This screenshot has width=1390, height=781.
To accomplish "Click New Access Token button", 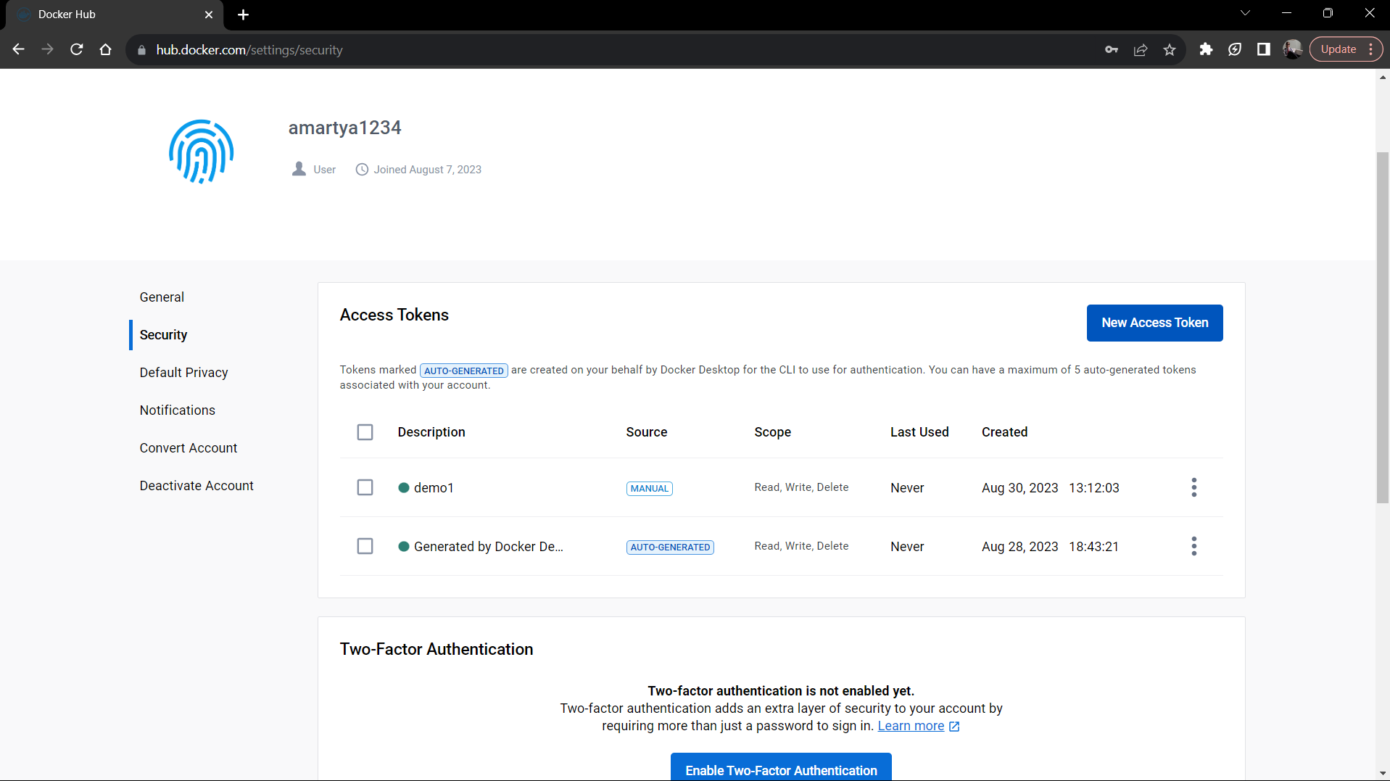I will pyautogui.click(x=1154, y=323).
